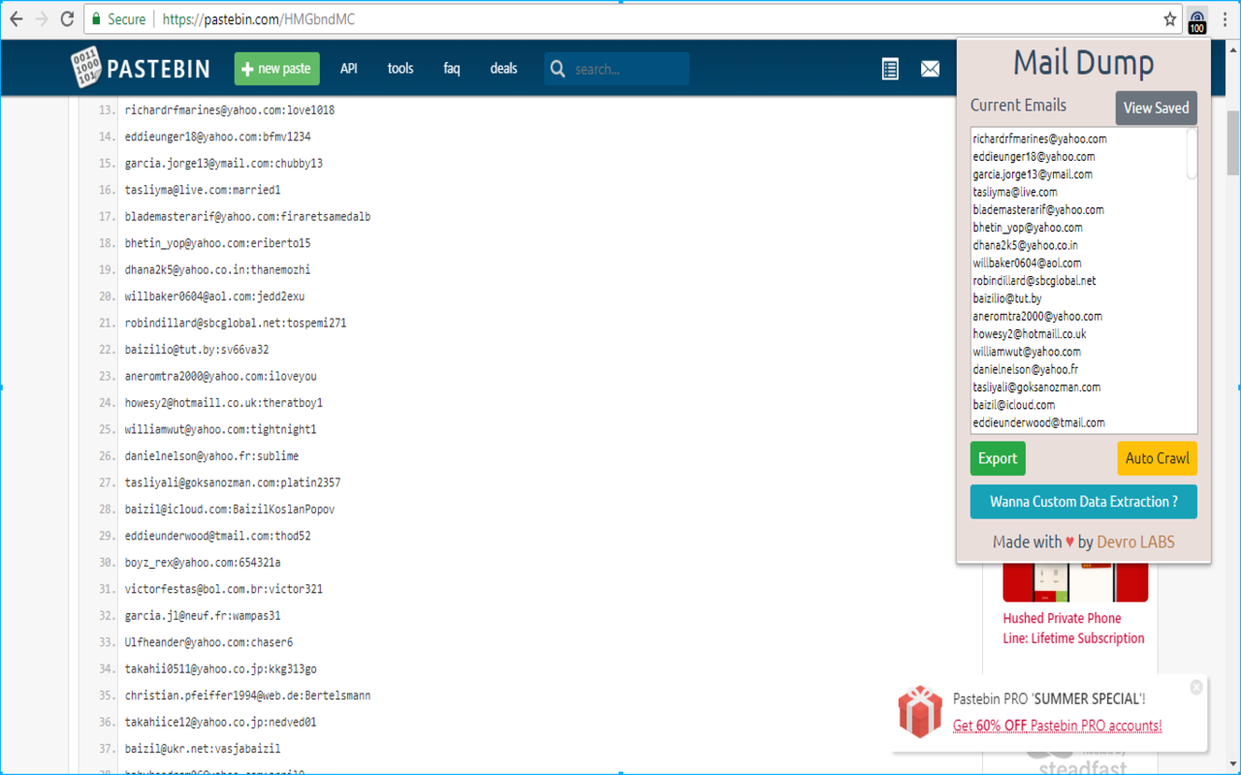Click the Current Emails label
1241x775 pixels.
click(x=1018, y=106)
